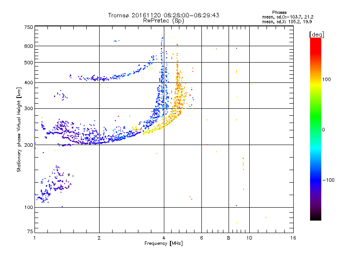
Task: Click the colorbar '100' tick label
Action: [x=326, y=79]
